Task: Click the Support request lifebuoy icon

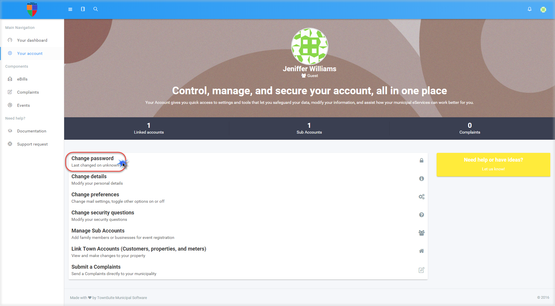Action: (10, 144)
